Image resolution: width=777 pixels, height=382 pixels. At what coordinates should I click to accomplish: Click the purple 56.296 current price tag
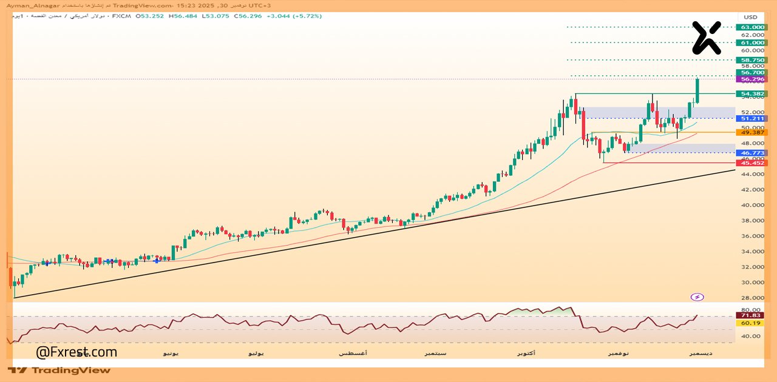coord(753,78)
